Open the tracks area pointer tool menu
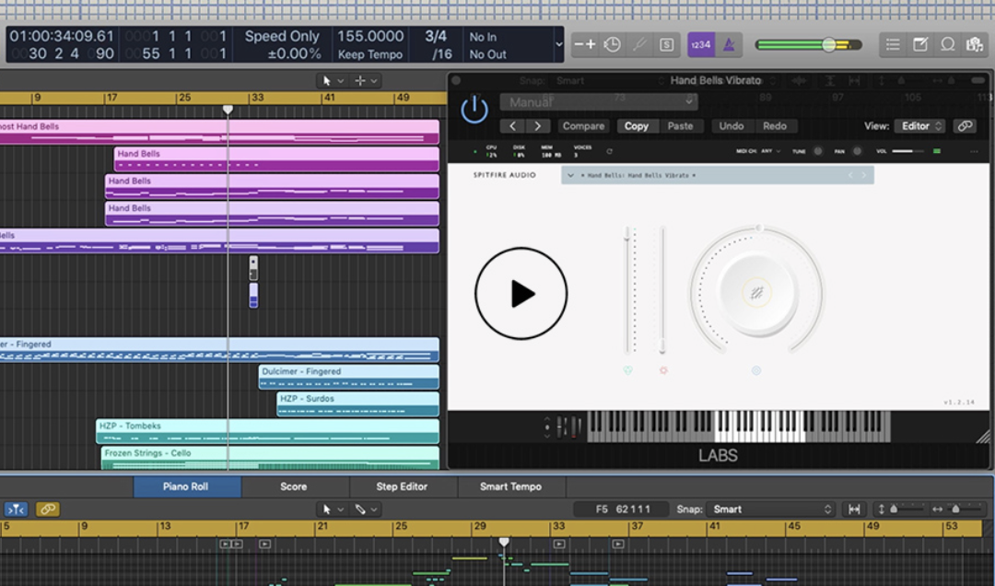Image resolution: width=995 pixels, height=586 pixels. click(333, 81)
